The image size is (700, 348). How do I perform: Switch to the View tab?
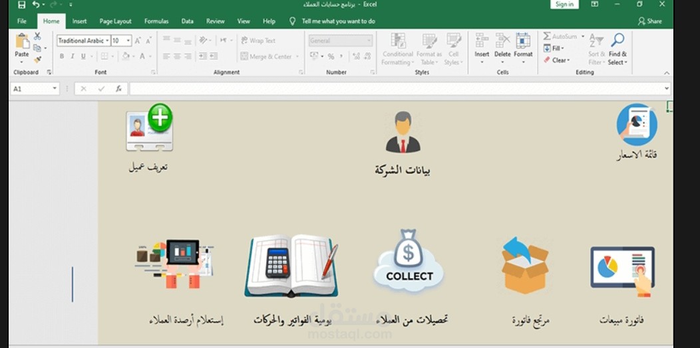244,21
